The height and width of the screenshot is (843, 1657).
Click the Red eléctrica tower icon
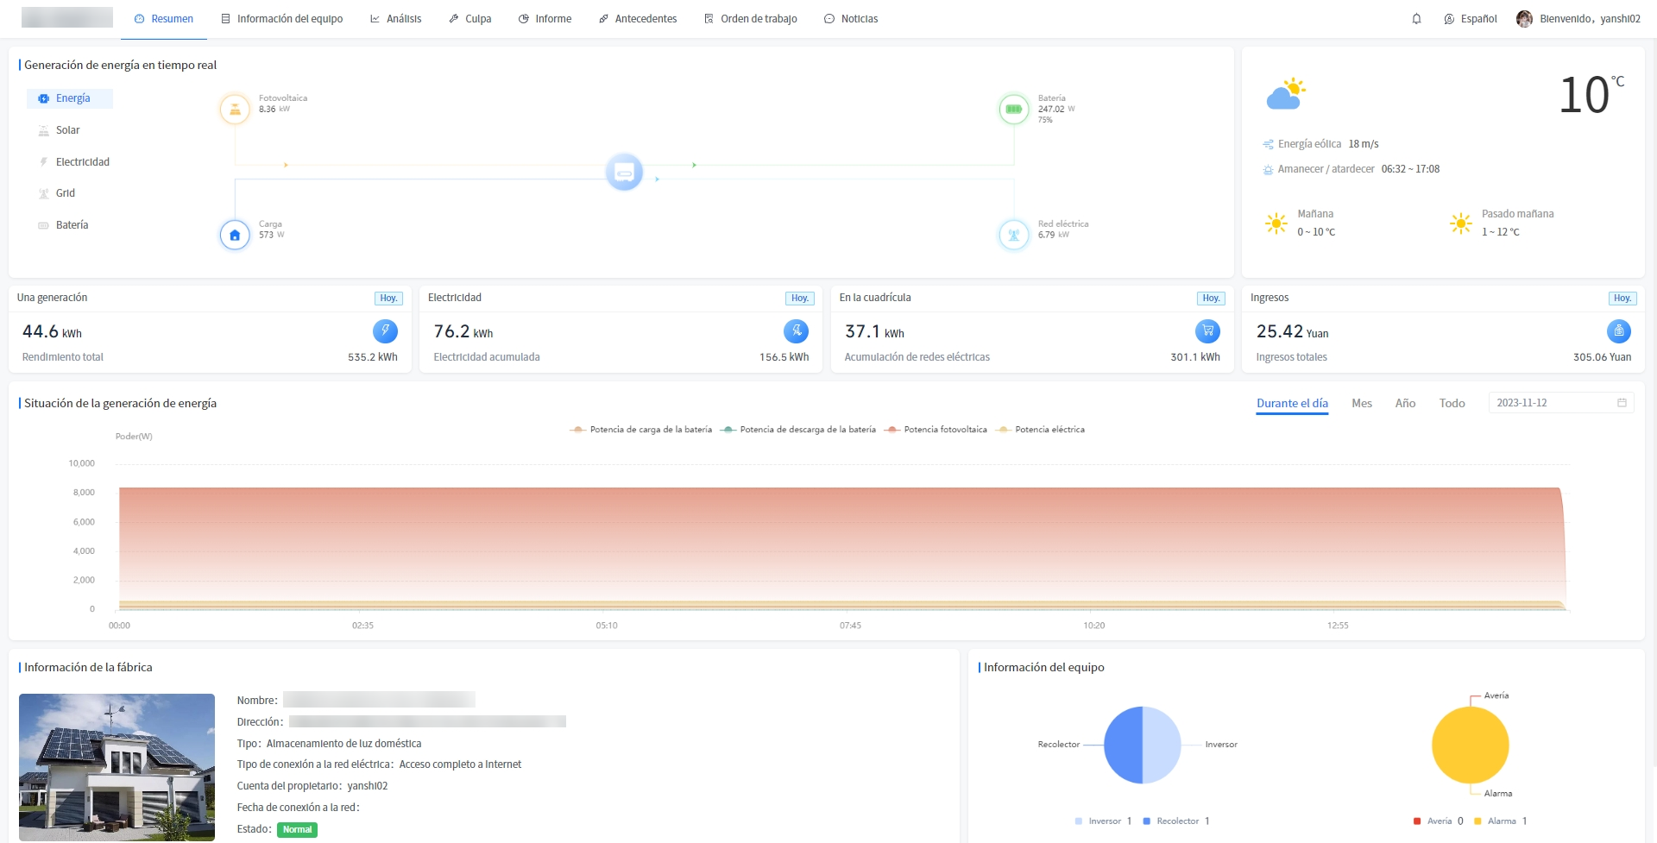[1013, 235]
